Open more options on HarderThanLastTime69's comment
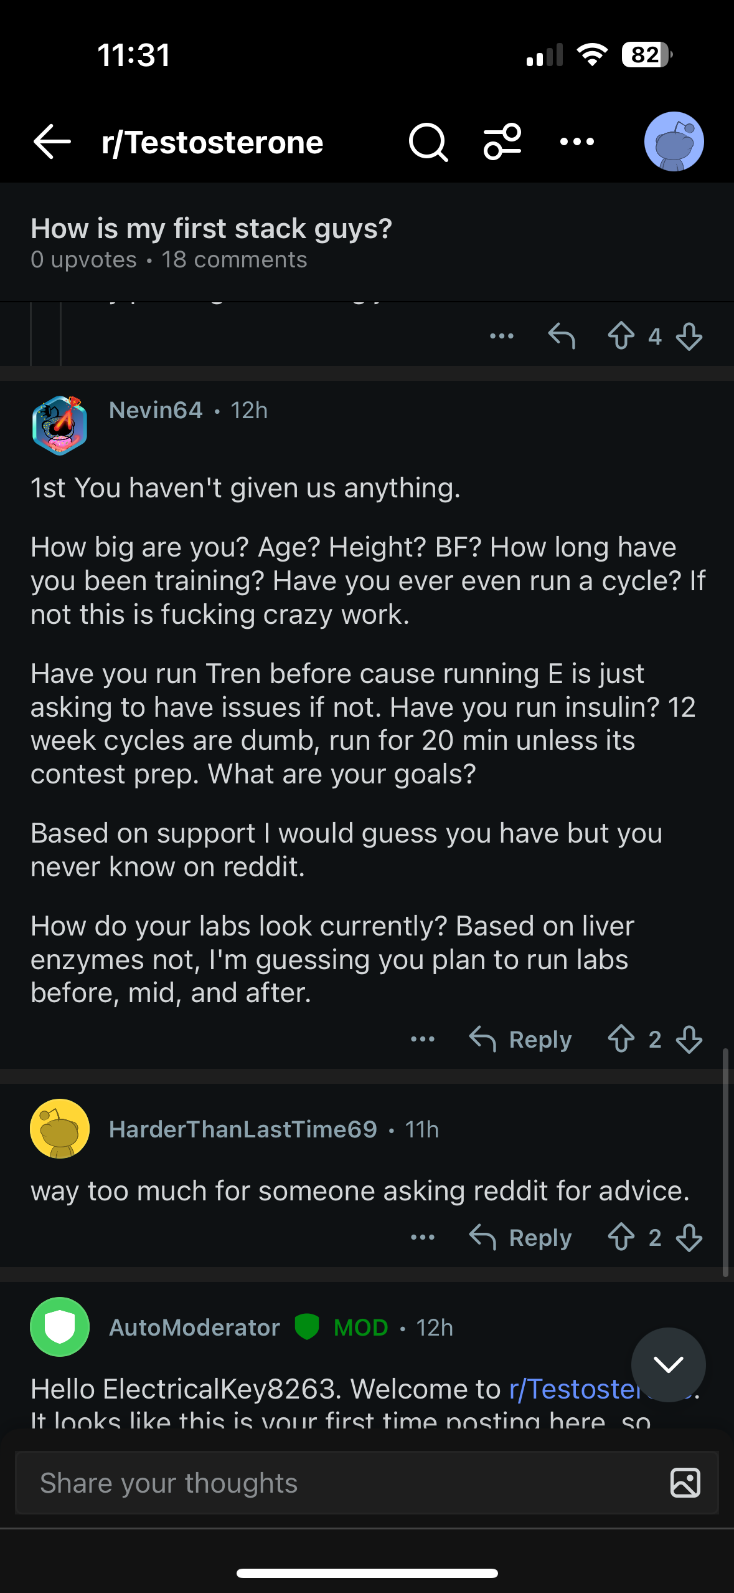This screenshot has height=1593, width=734. click(423, 1237)
